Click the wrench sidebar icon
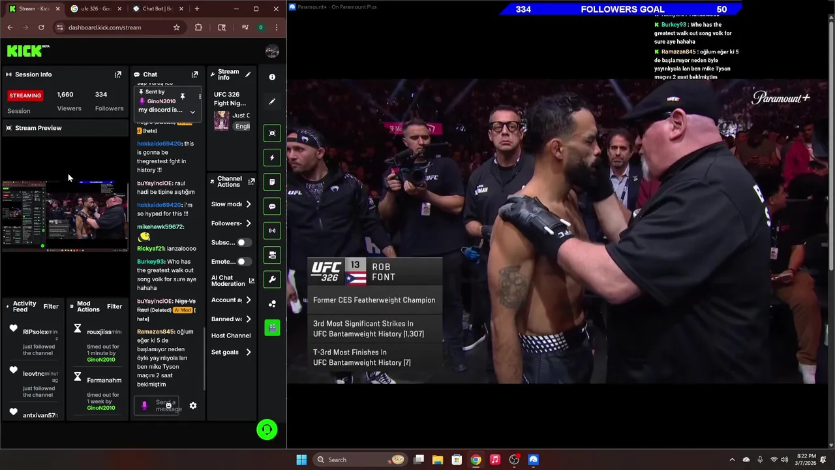 click(272, 279)
